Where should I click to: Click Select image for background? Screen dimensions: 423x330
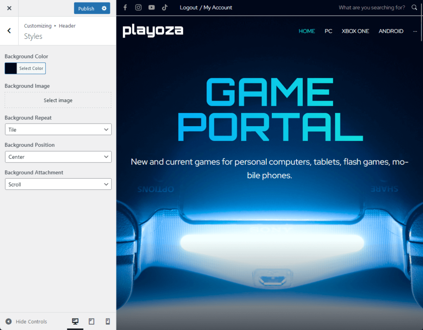[58, 100]
